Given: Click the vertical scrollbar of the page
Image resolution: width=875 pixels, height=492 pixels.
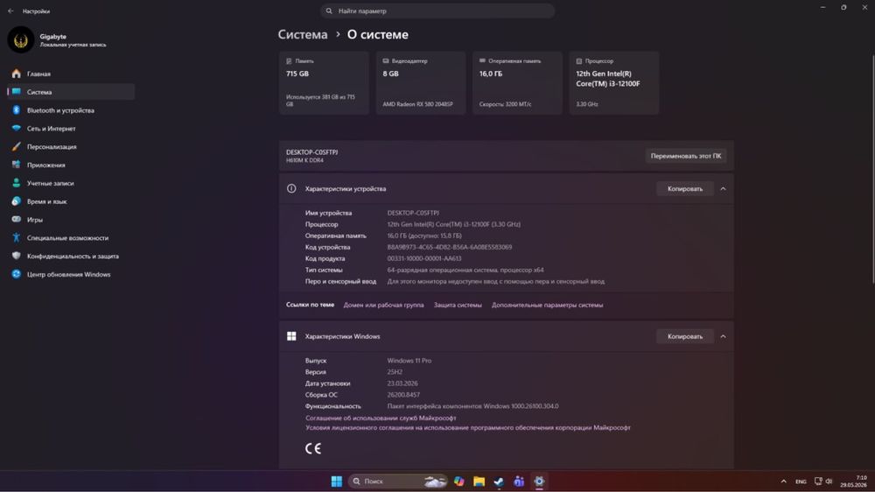Looking at the screenshot, I should 872,167.
